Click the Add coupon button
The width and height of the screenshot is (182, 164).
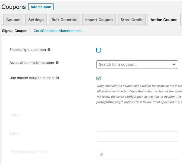pos(41,7)
